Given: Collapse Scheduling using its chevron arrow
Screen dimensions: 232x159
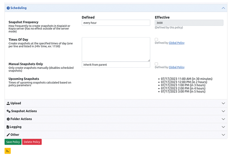Looking at the screenshot, I should point(223,8).
